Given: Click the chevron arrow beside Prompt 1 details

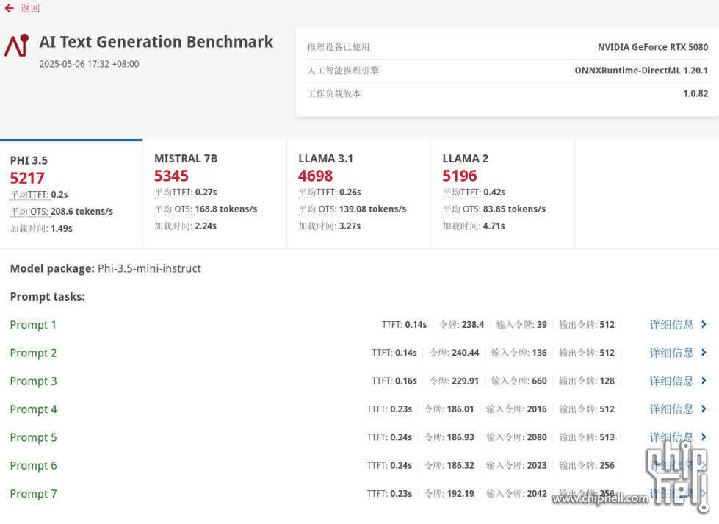Looking at the screenshot, I should coord(704,324).
